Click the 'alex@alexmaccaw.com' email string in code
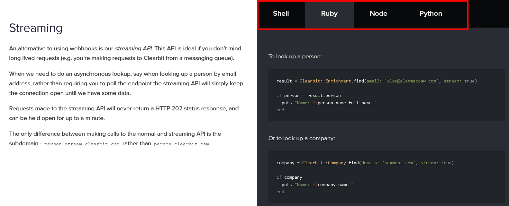509x206 pixels. click(411, 81)
